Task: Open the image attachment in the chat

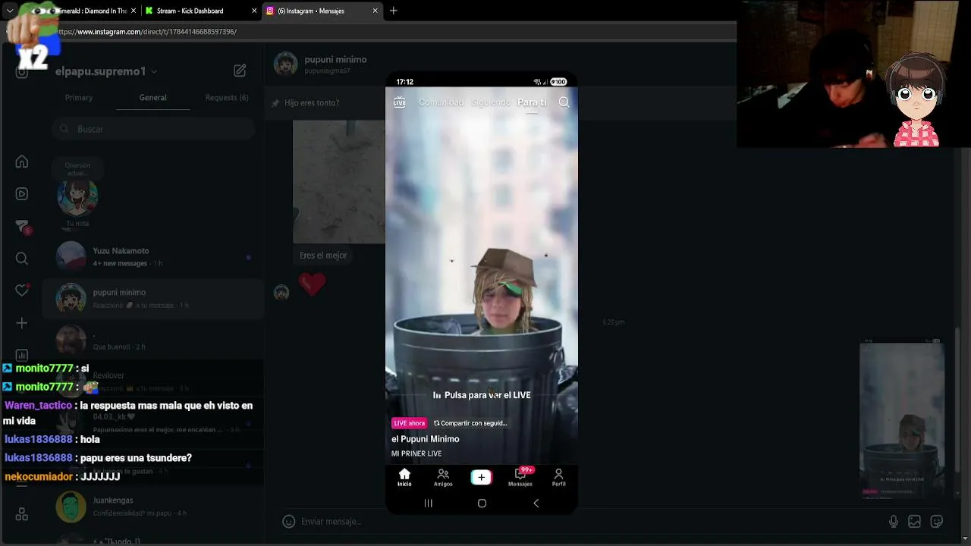Action: (338, 182)
